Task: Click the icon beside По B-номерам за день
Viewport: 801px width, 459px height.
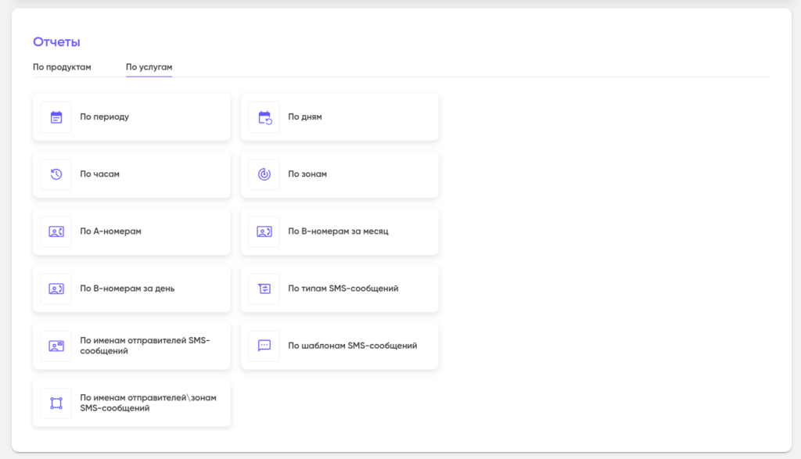Action: pyautogui.click(x=56, y=289)
